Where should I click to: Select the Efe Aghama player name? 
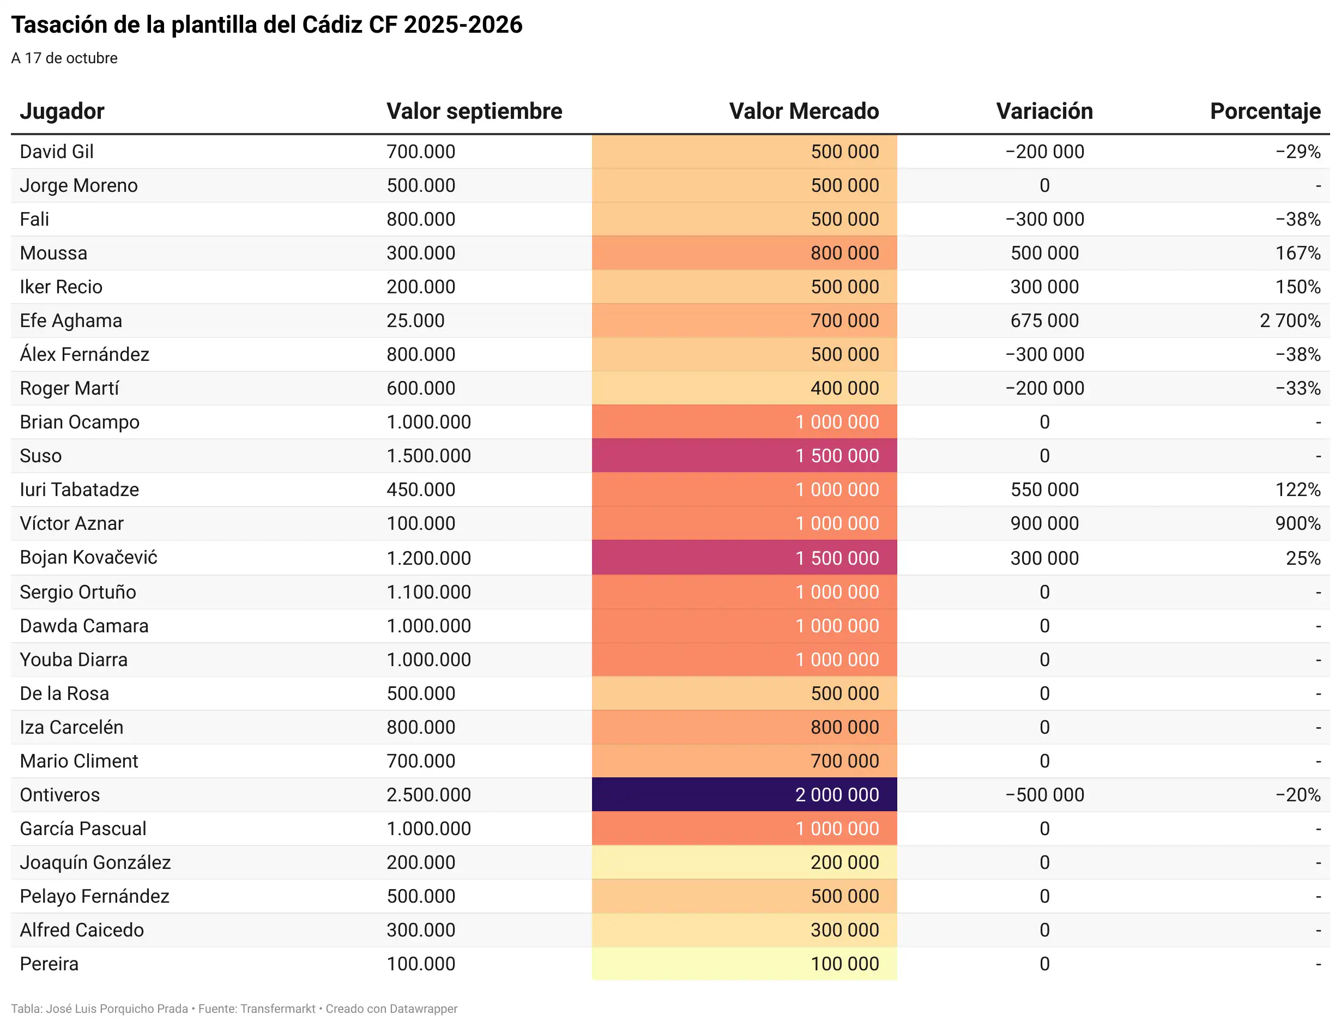[x=71, y=321]
